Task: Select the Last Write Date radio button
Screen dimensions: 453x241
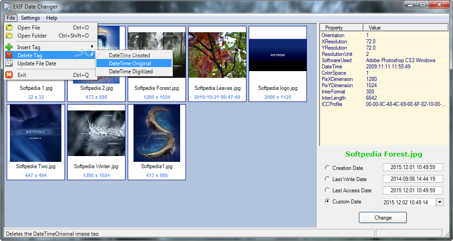Action: (327, 179)
